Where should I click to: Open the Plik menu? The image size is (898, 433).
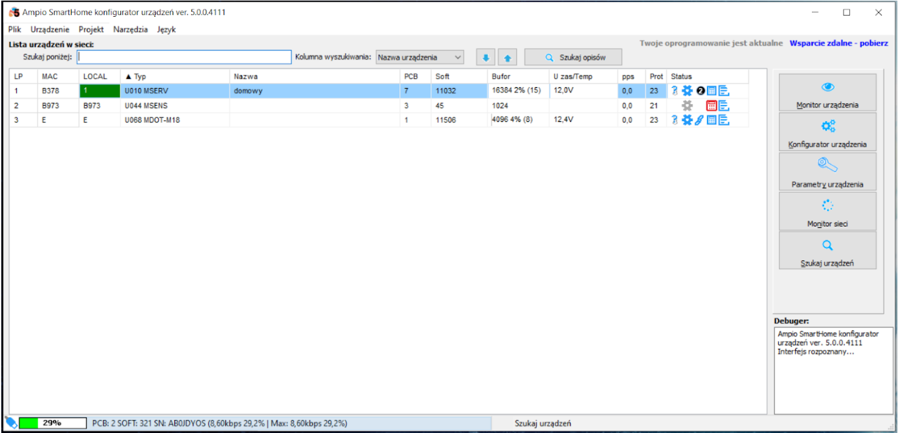coord(15,29)
